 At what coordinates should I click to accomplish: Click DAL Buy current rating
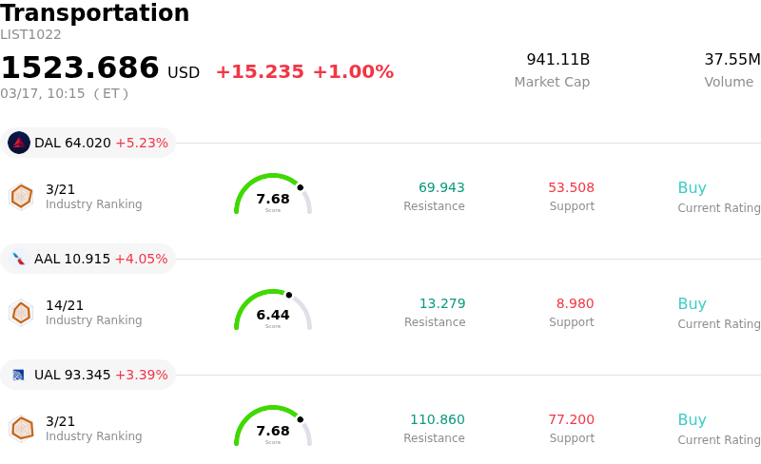[692, 188]
